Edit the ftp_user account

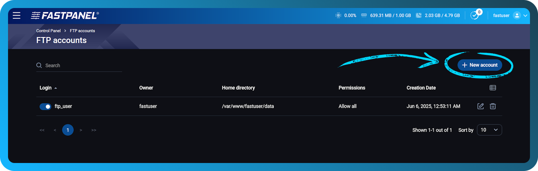click(480, 106)
